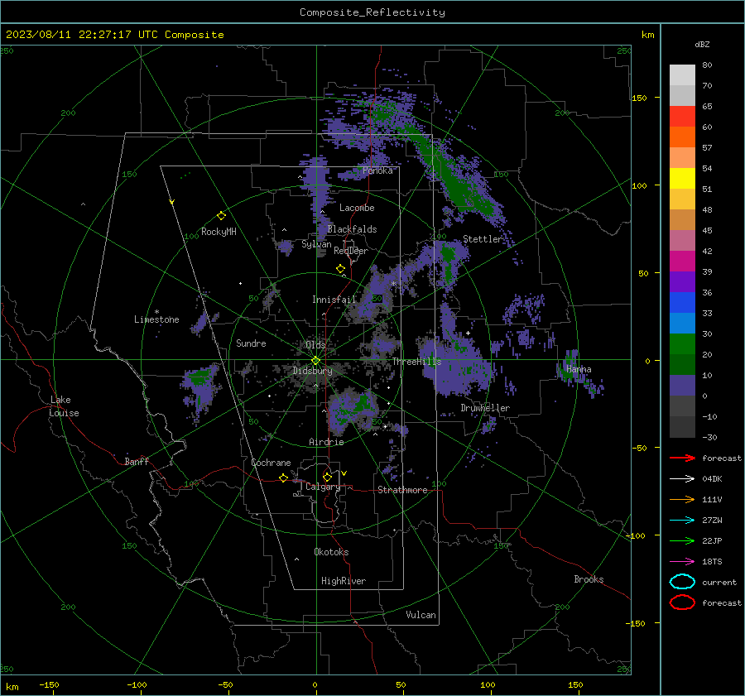Click the Ponoka town label

377,171
